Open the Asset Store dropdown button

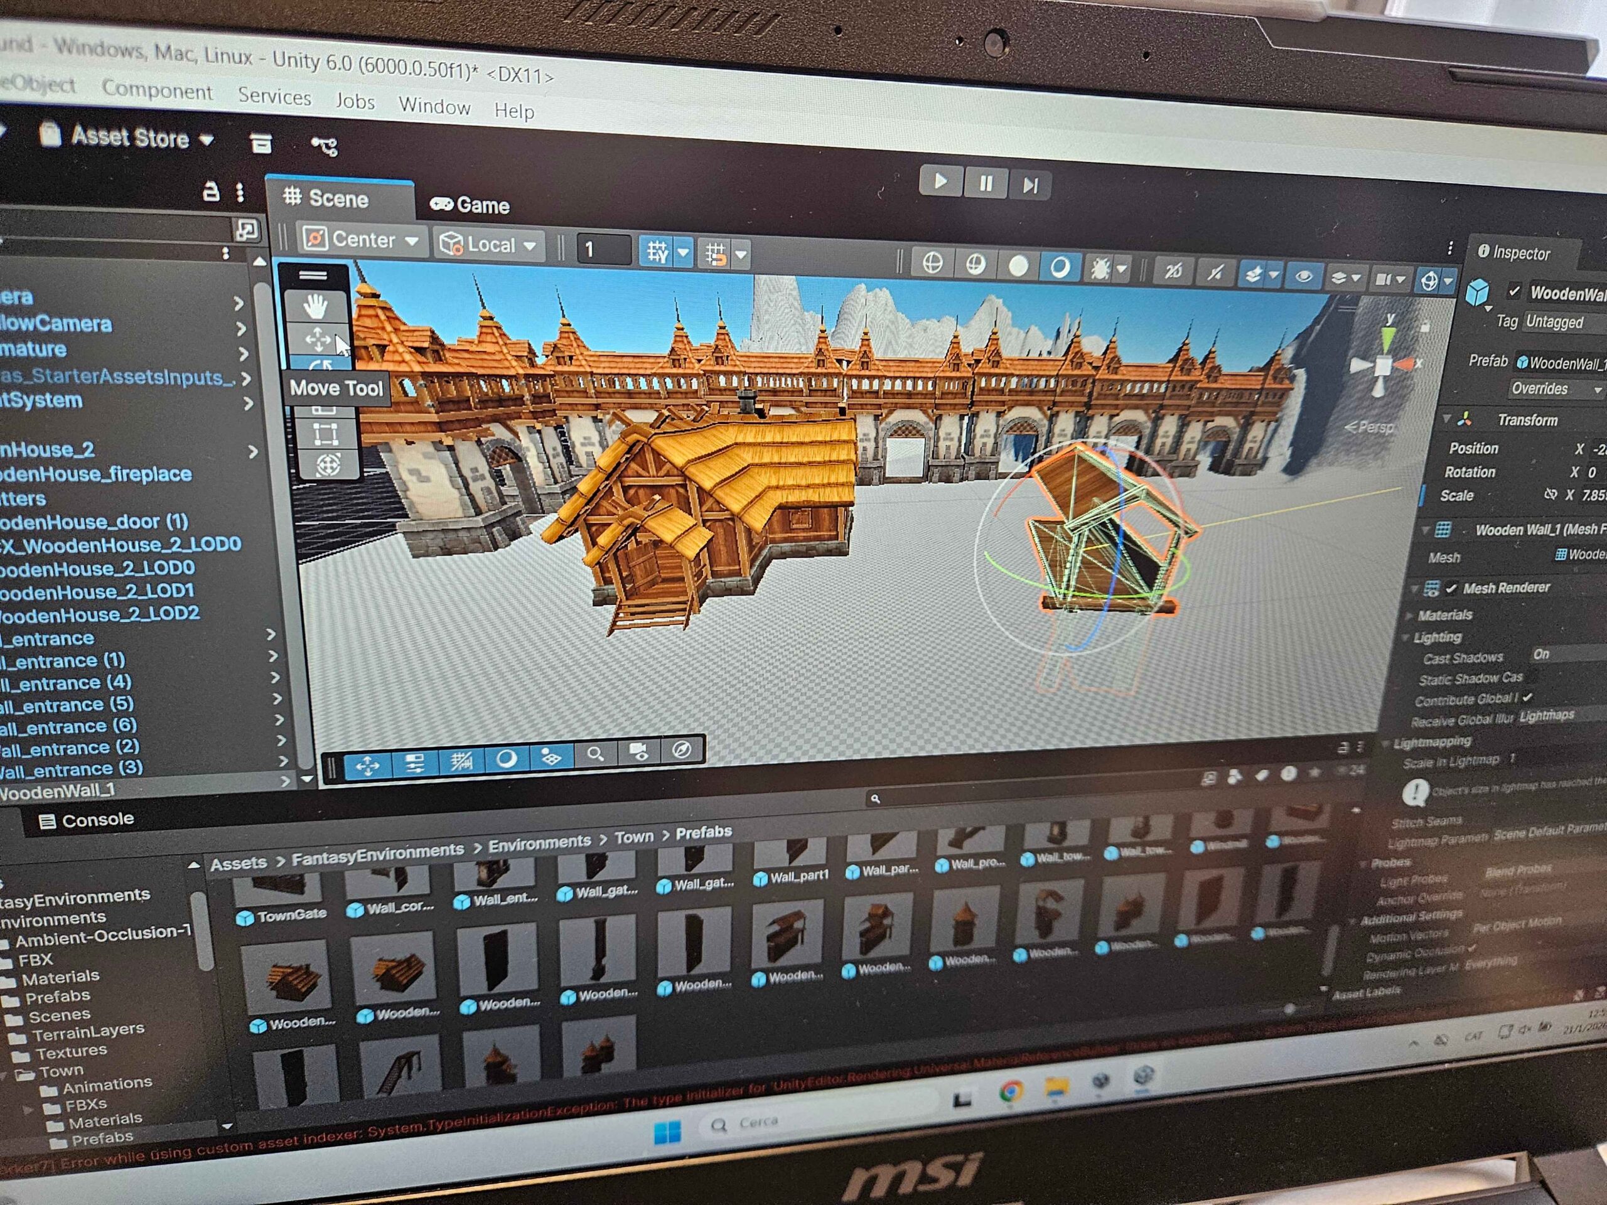click(130, 137)
